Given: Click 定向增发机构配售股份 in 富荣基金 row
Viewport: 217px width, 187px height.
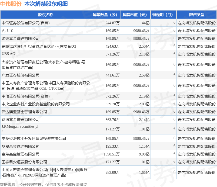Looking at the screenshot, I should tap(197, 154).
